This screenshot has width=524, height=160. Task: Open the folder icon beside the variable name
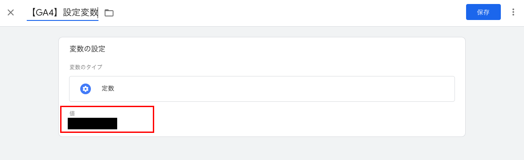pos(109,13)
